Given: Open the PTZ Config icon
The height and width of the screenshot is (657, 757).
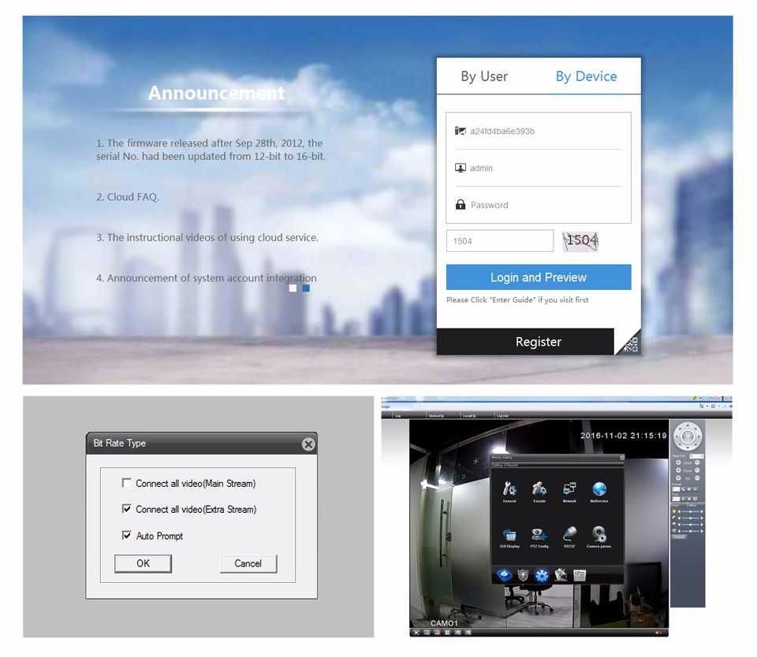Looking at the screenshot, I should (539, 535).
